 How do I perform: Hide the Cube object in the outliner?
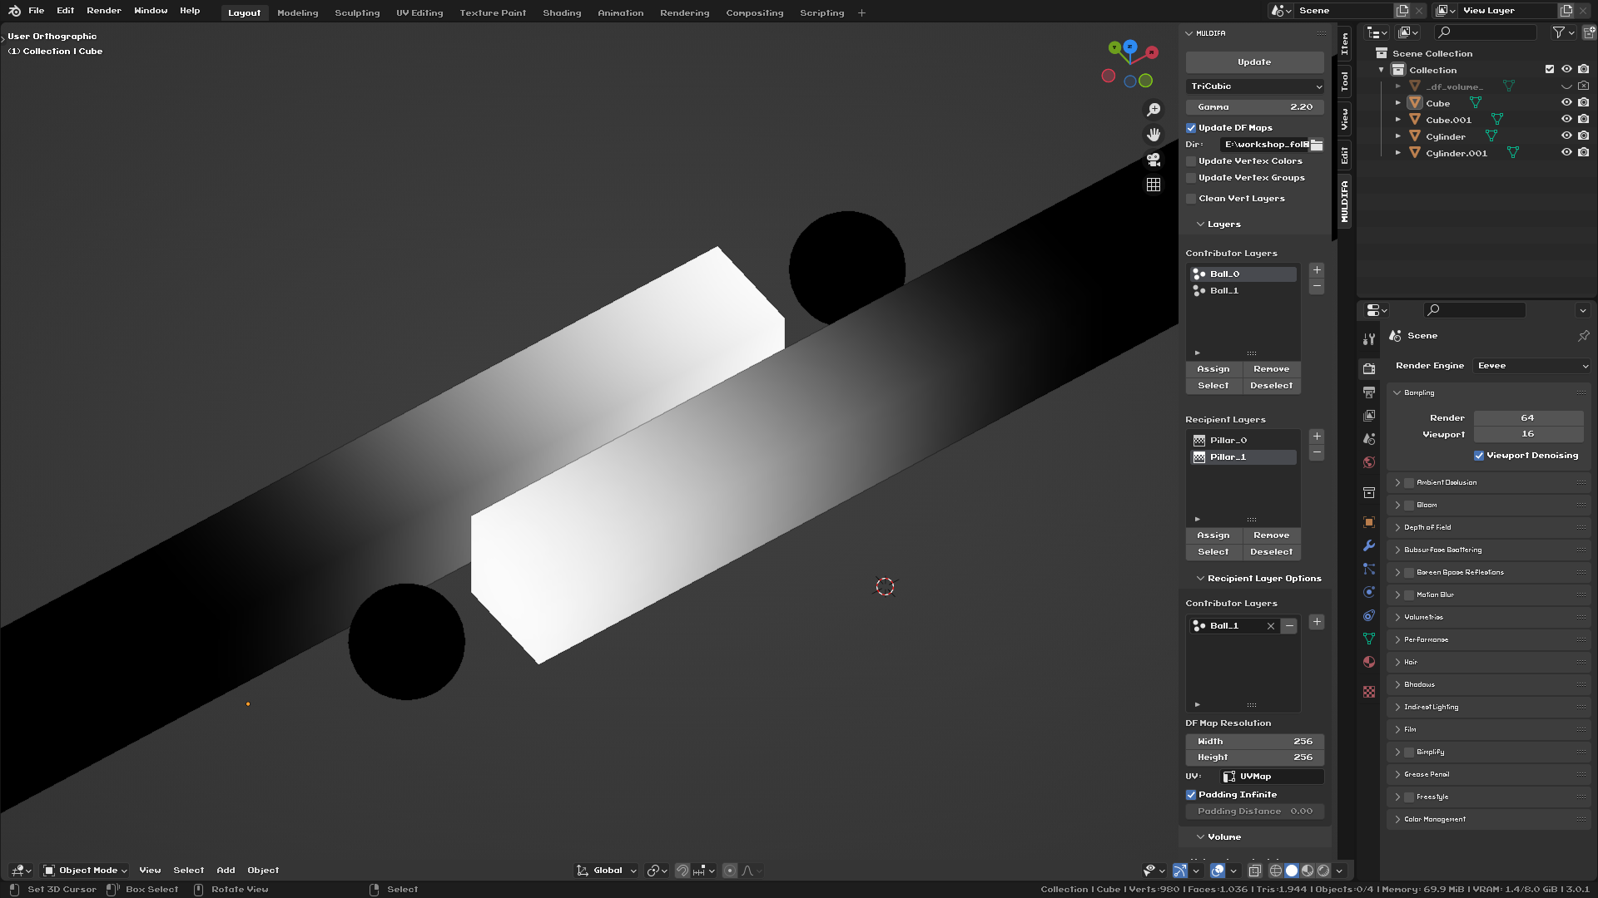pos(1566,103)
